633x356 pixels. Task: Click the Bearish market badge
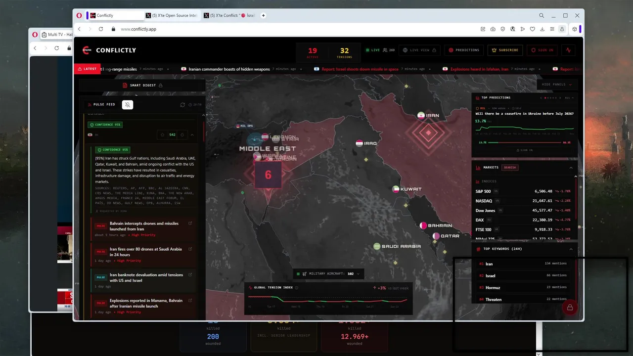coord(510,168)
